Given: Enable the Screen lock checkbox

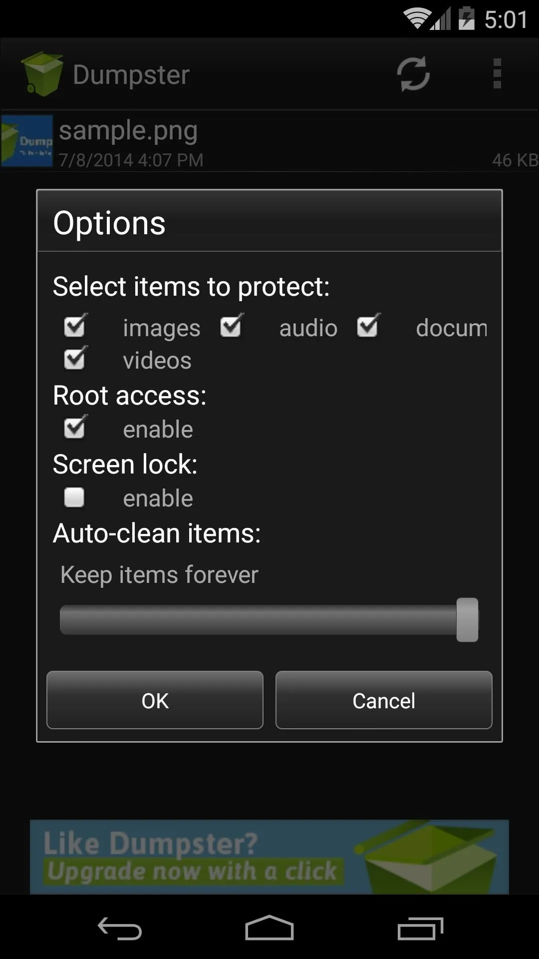Looking at the screenshot, I should click(74, 497).
